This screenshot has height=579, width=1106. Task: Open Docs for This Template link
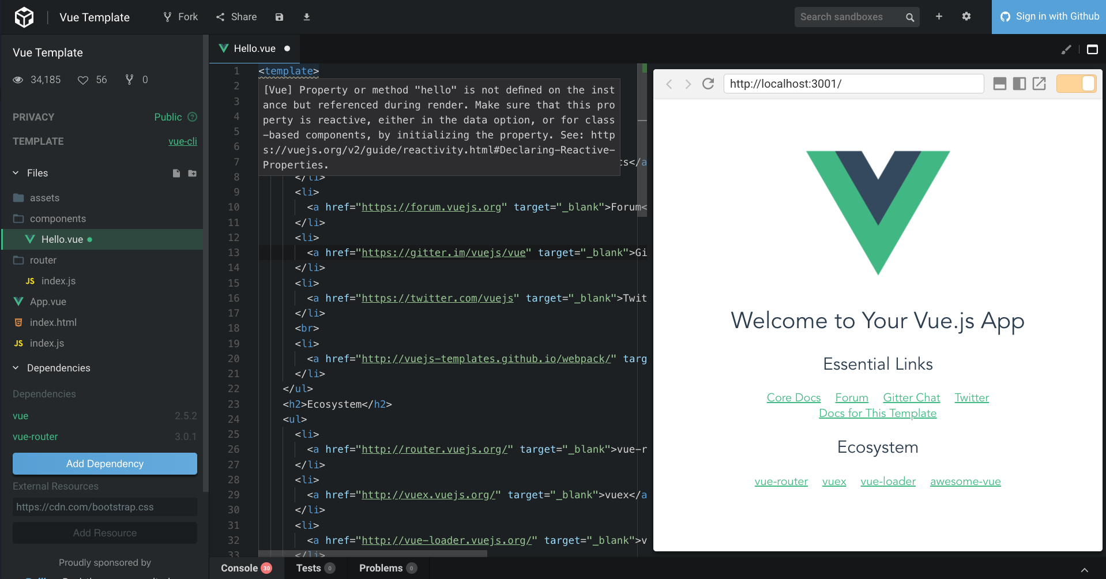[878, 413]
